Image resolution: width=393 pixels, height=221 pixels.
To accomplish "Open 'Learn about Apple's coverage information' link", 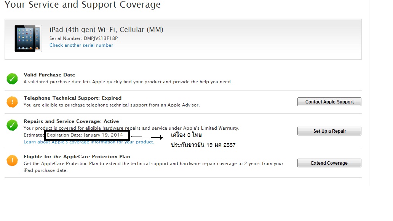I will pos(89,142).
